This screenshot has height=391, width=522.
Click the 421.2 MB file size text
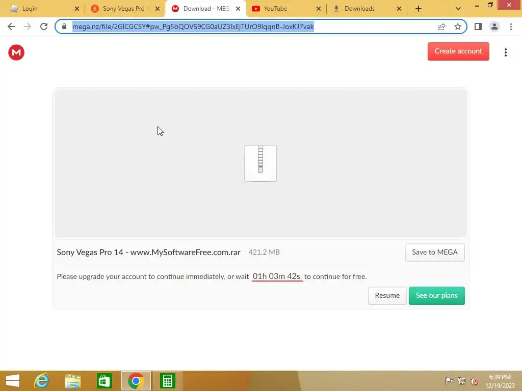(264, 253)
